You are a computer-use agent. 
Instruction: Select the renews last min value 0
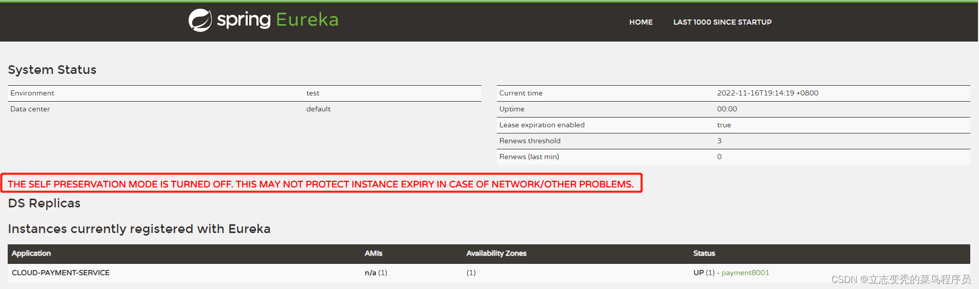719,157
